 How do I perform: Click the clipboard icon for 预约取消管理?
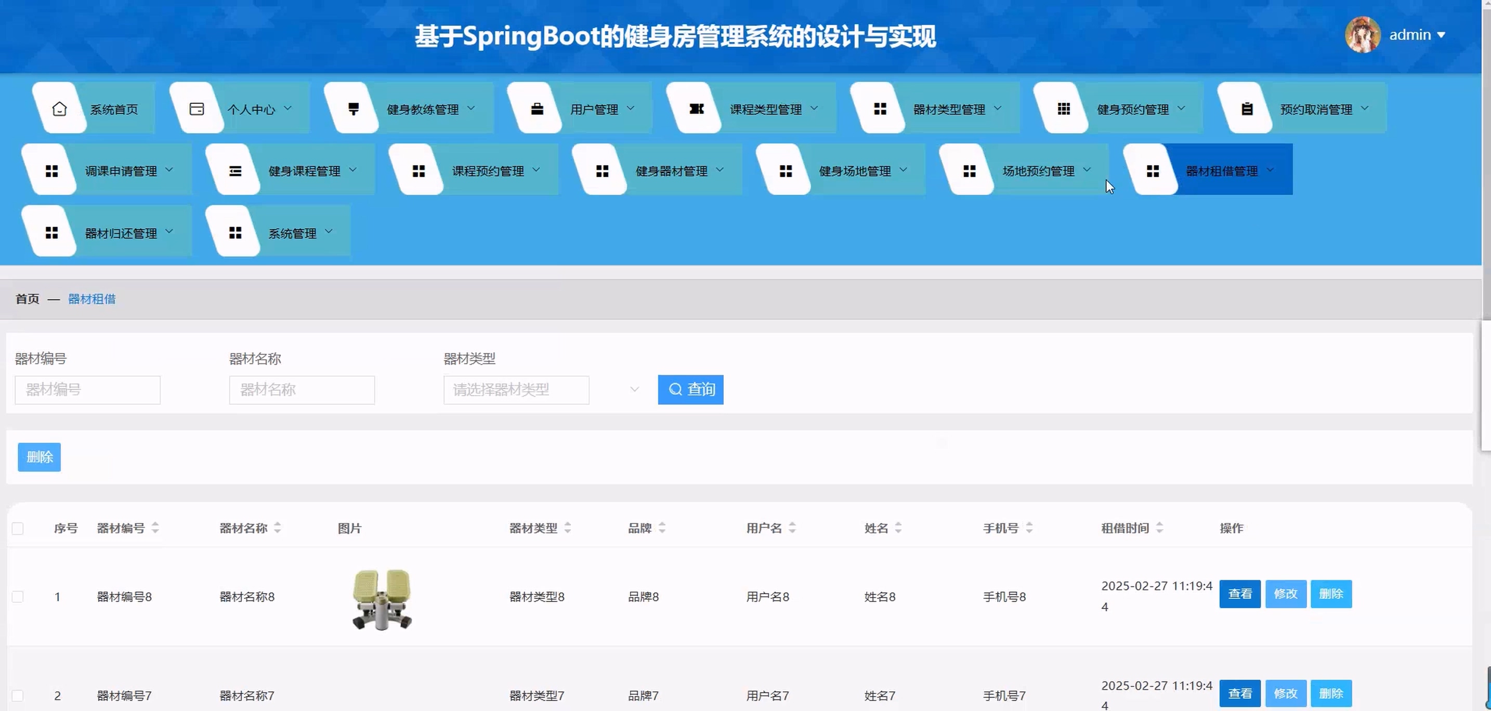[1247, 109]
